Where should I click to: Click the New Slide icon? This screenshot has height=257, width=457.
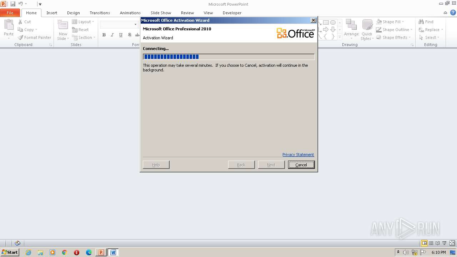(x=63, y=25)
